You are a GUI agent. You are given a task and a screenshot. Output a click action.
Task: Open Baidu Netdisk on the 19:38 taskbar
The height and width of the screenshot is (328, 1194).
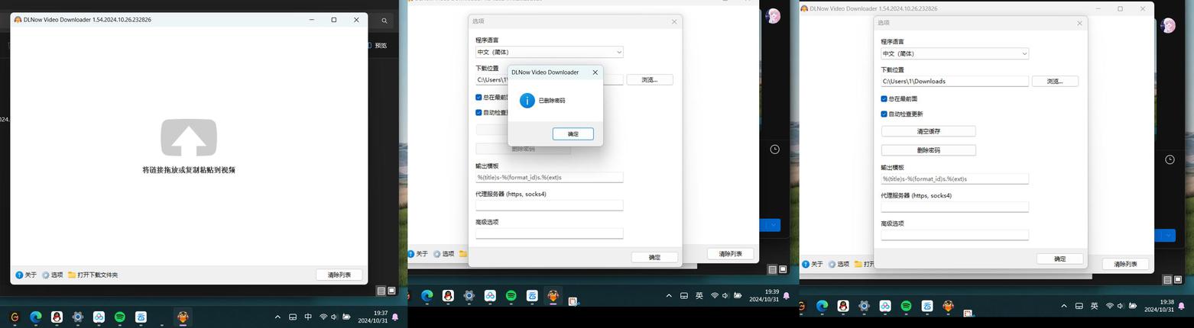coord(885,306)
